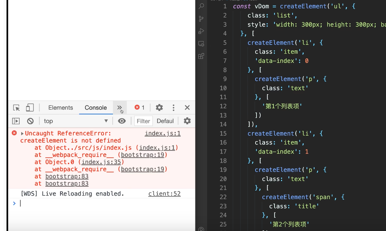
Task: Click the text '第1个列表项' in the code
Action: [282, 106]
